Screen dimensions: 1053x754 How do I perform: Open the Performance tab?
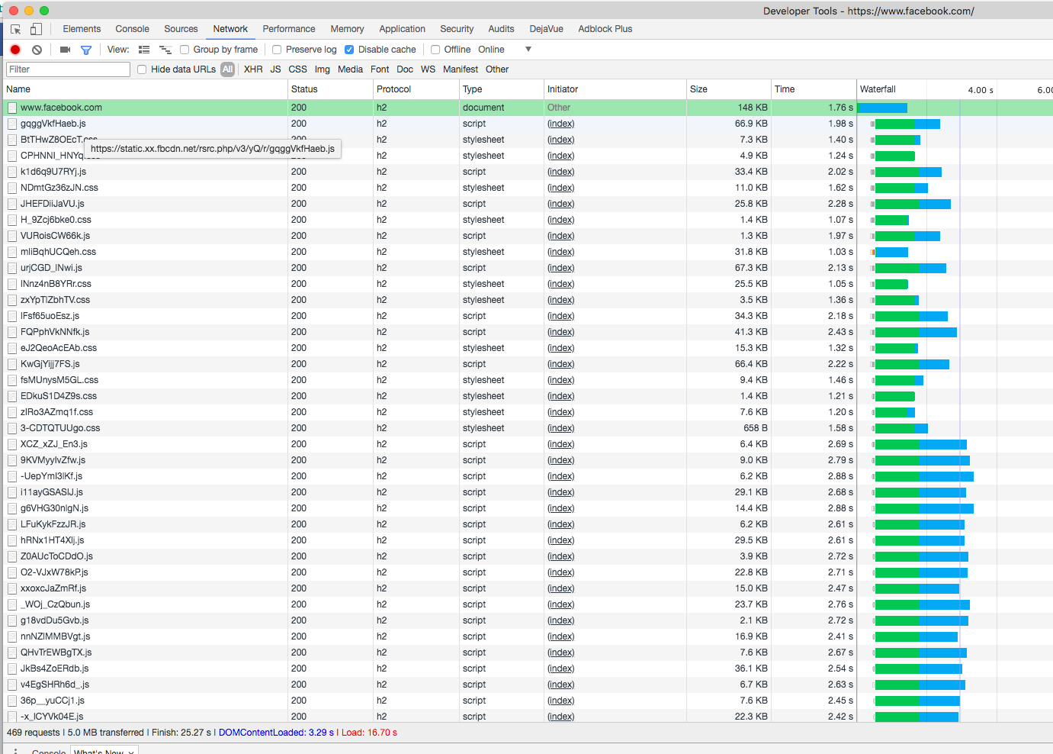point(289,29)
